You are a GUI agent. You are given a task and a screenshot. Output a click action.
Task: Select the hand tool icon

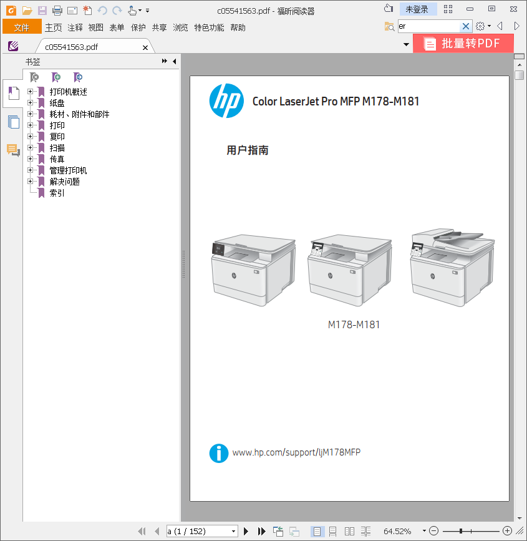click(x=132, y=11)
